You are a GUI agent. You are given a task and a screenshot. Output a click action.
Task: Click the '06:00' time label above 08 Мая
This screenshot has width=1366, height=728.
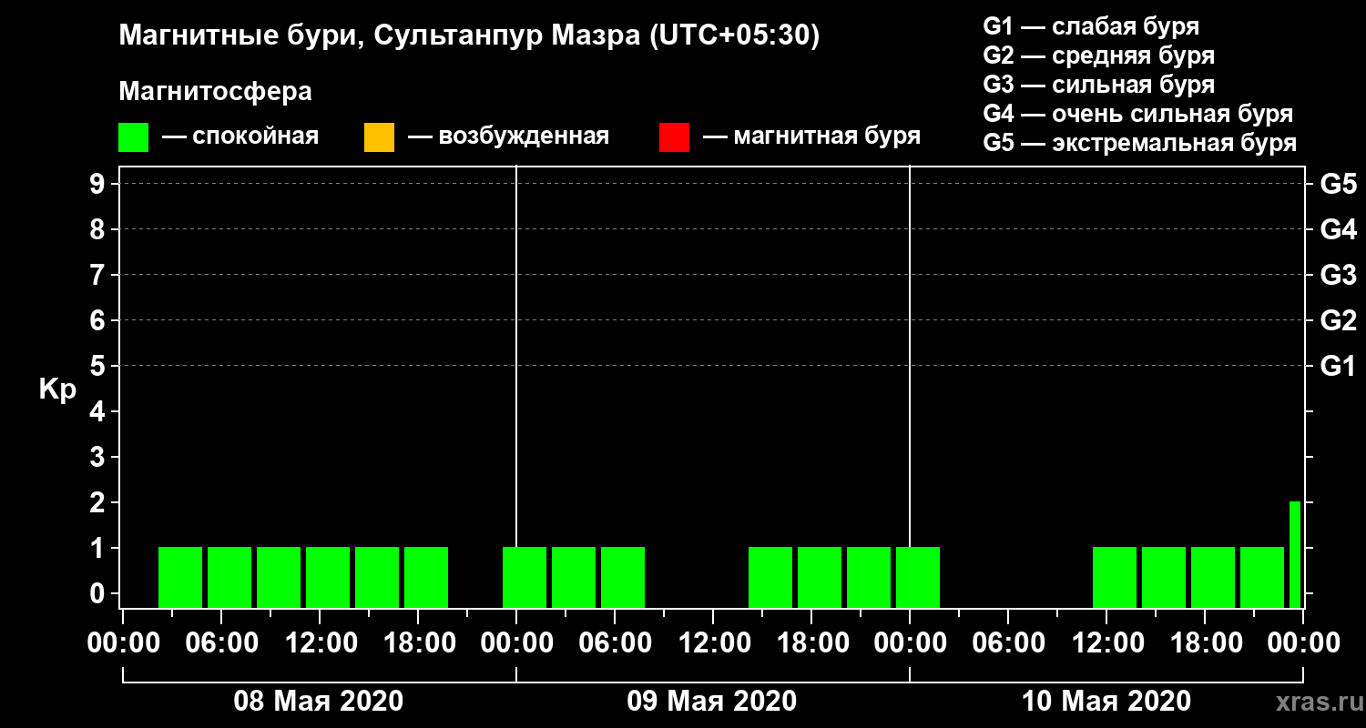221,642
